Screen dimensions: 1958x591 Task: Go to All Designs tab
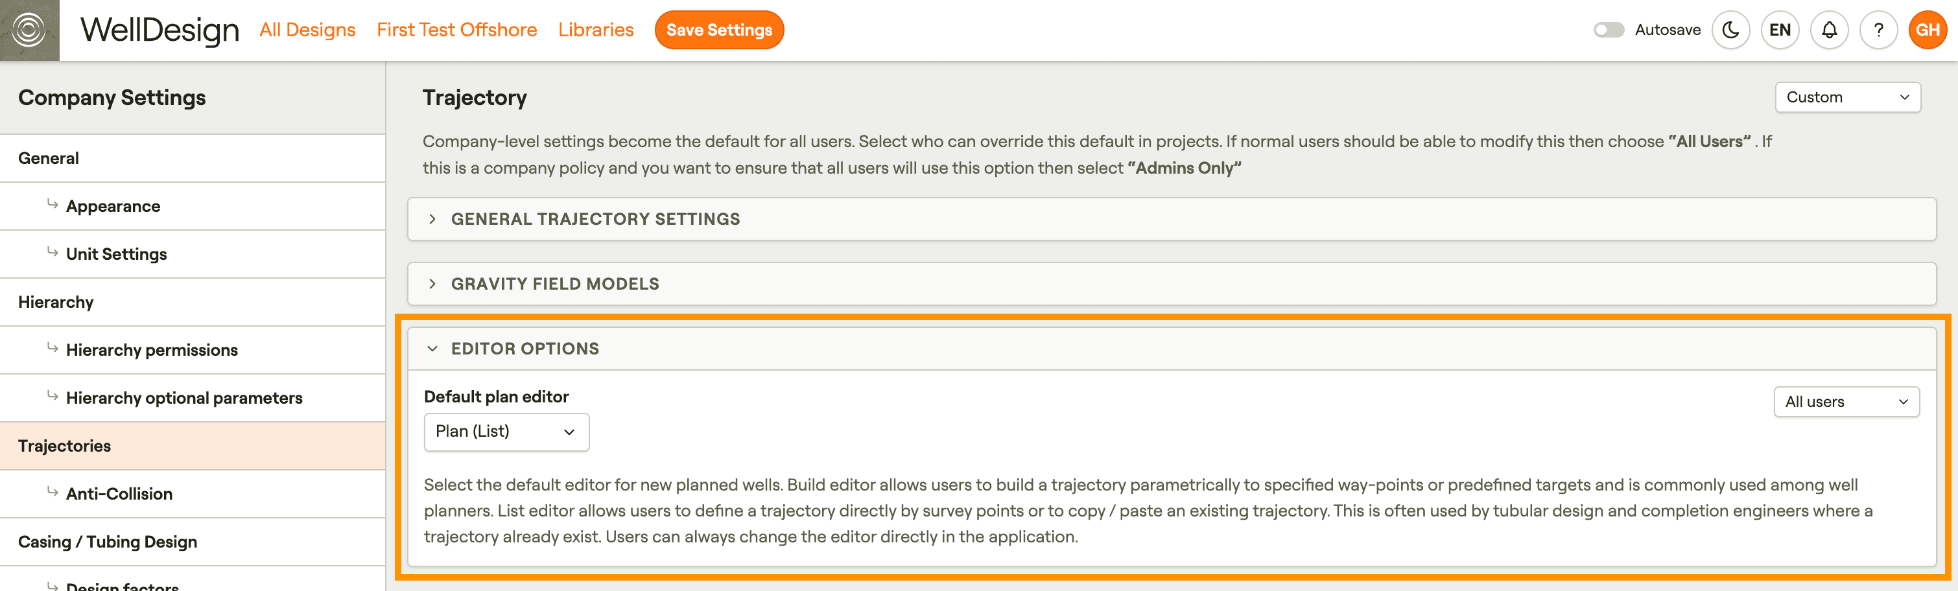click(307, 30)
